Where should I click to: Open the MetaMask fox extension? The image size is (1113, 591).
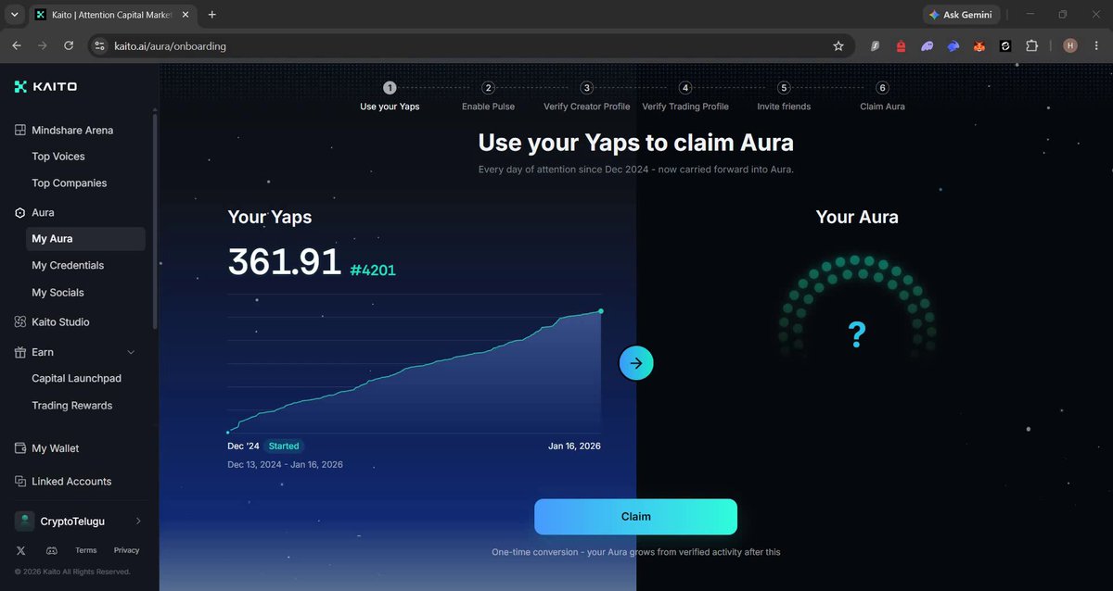click(979, 45)
